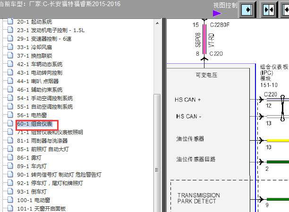The width and height of the screenshot is (289, 212).
Task: Open 81-1 雨刮器与洗涤器 diagram
Action: click(x=42, y=141)
